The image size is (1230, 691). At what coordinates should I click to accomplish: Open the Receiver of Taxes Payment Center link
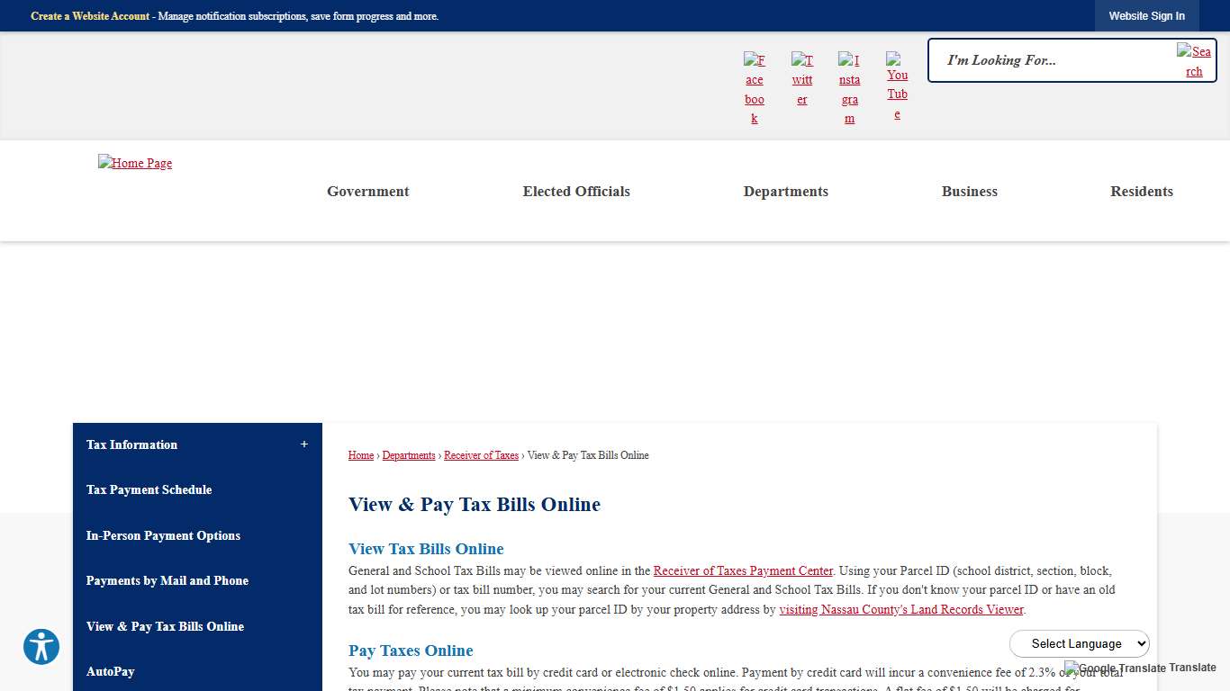(743, 570)
